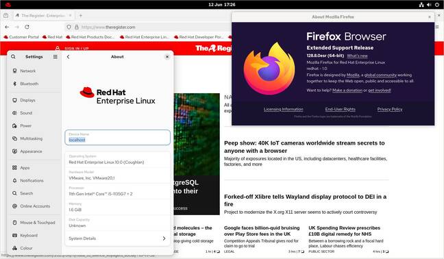Click the SIGN IN / UP link
The height and width of the screenshot is (259, 444).
pyautogui.click(x=77, y=49)
